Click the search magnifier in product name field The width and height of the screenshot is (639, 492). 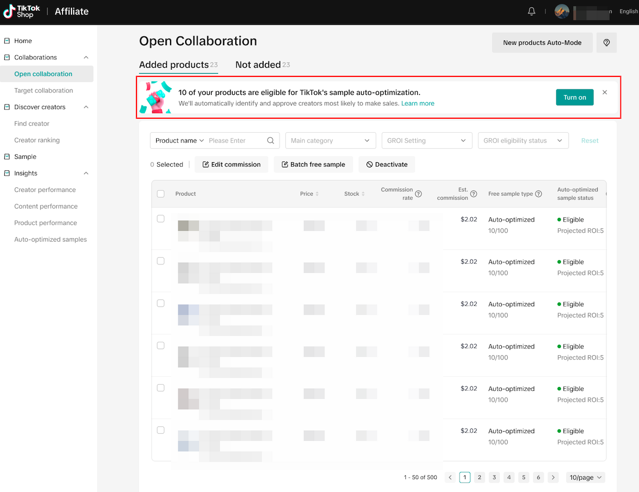(270, 140)
